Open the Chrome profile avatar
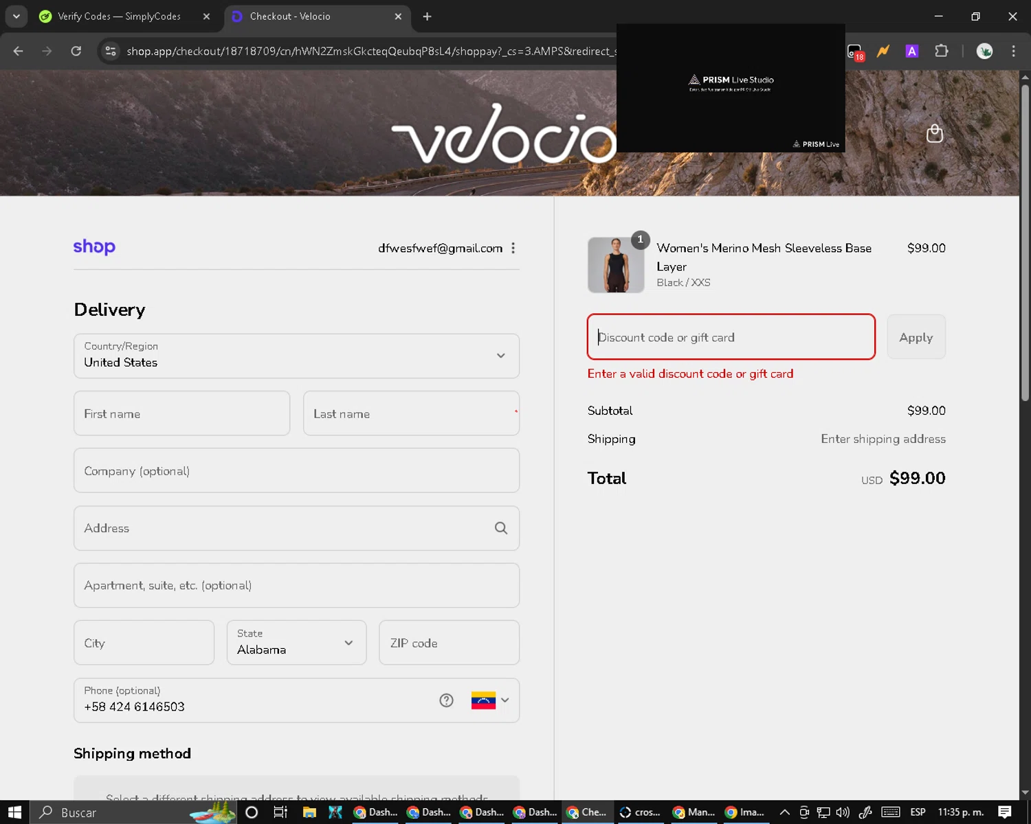The image size is (1031, 824). (x=984, y=51)
